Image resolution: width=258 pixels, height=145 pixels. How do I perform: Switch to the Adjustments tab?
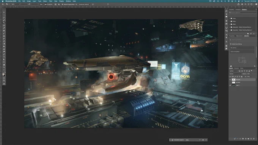point(239,36)
